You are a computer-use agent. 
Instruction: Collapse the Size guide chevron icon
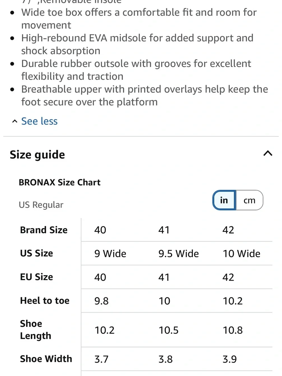click(x=268, y=153)
